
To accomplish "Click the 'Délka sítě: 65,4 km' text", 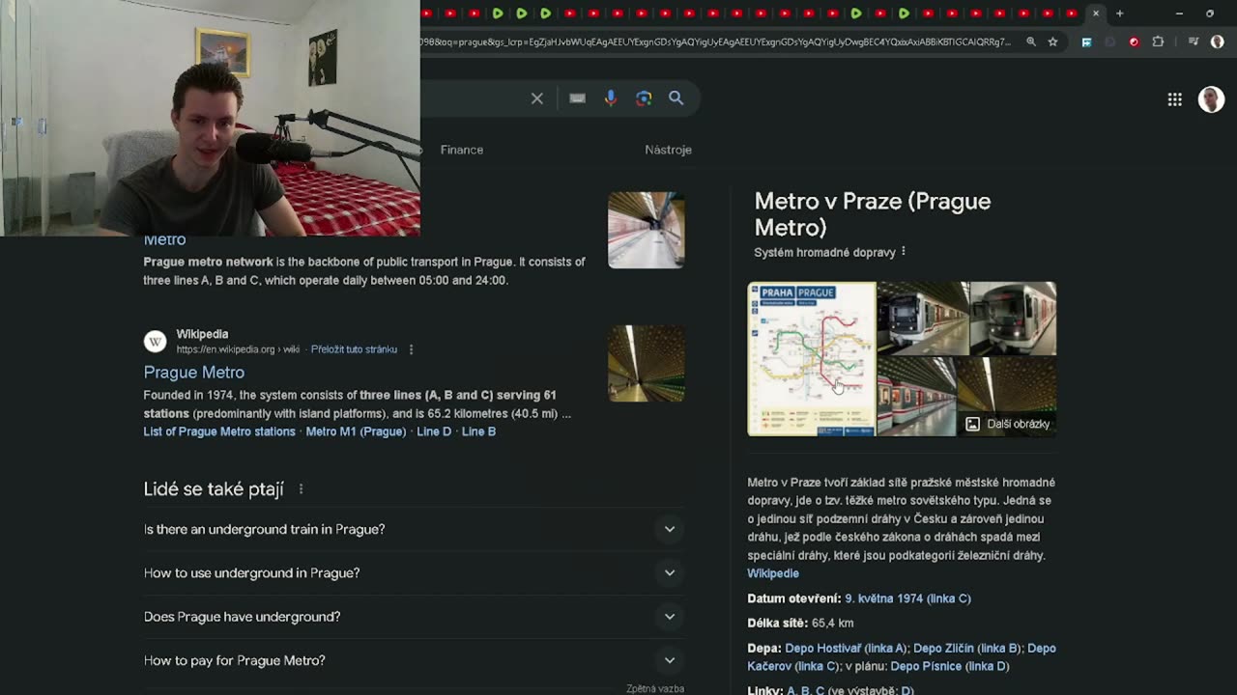I will tap(800, 623).
